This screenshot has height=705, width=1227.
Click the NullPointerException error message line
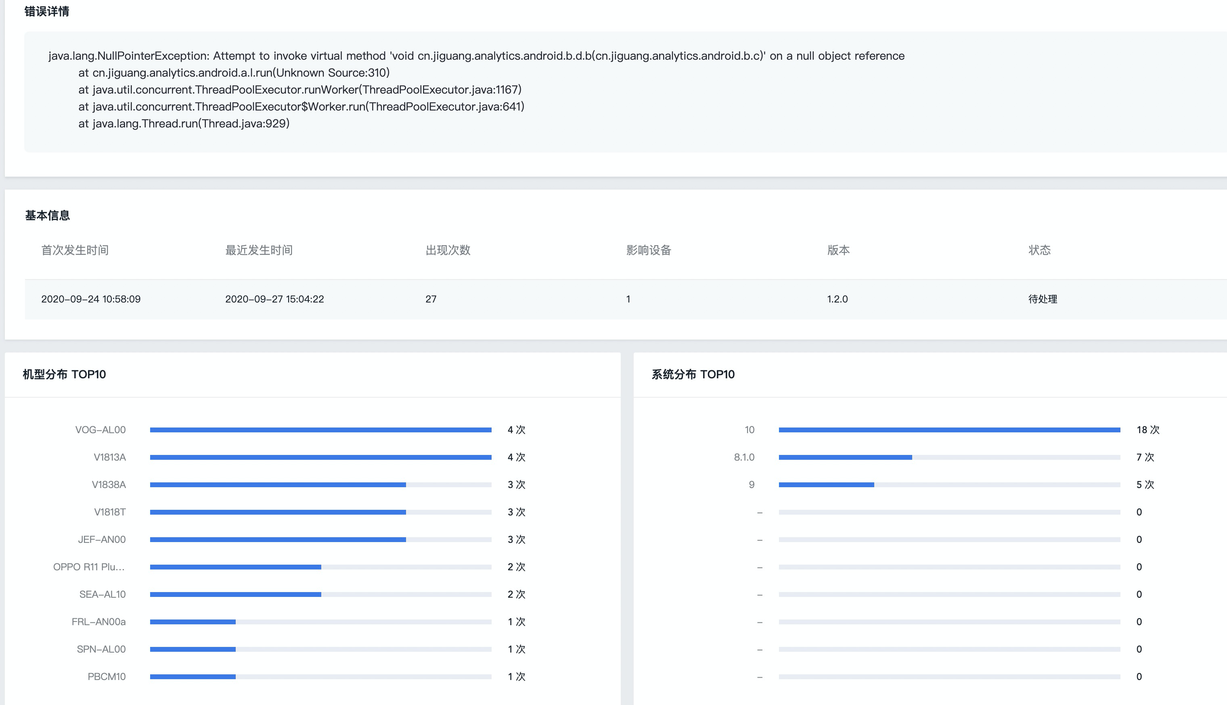[x=476, y=56]
